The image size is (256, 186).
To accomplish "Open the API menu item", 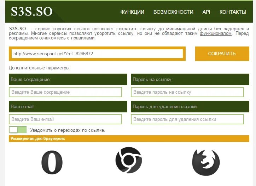I will point(206,12).
